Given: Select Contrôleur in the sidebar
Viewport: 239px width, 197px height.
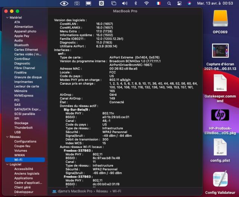Looking at the screenshot, I should pyautogui.click(x=22, y=59).
